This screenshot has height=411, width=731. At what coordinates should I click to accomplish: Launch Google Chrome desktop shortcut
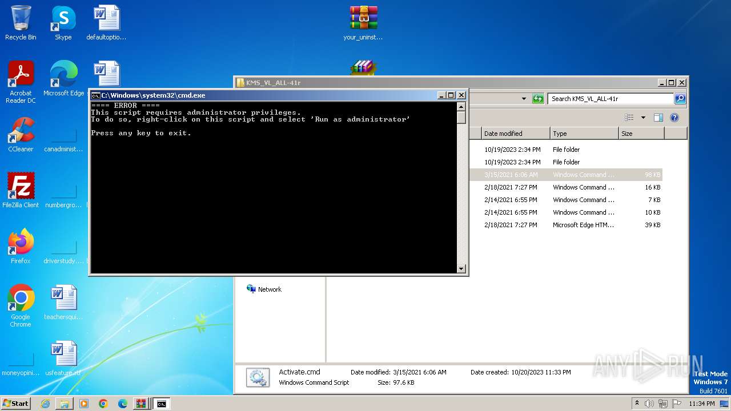21,306
